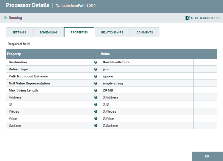Open the Settings tab

(19, 32)
